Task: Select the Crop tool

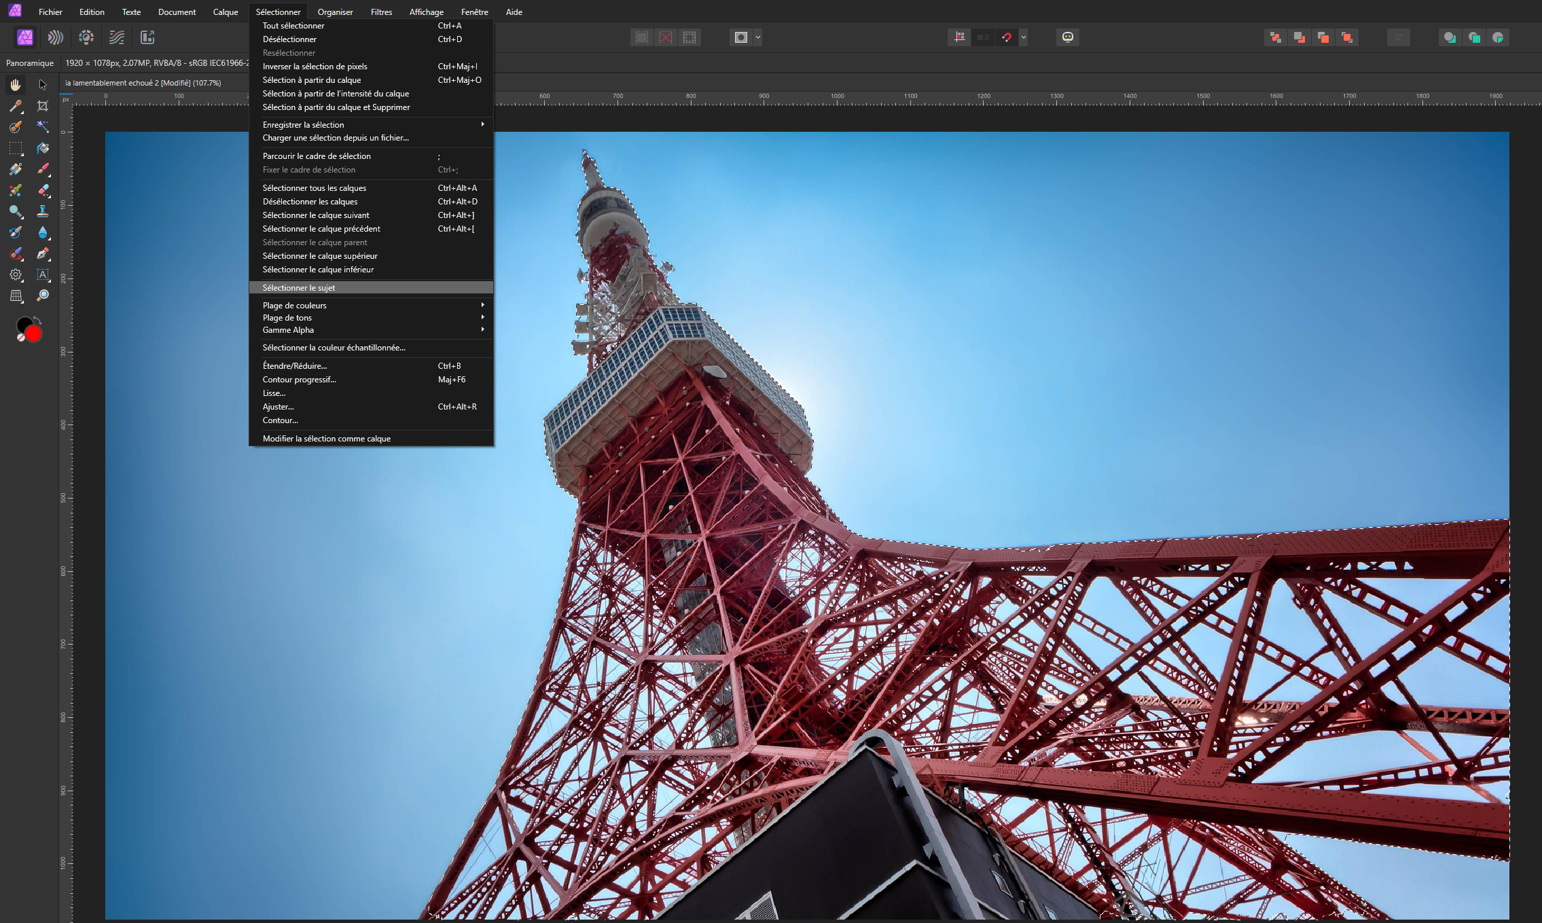Action: click(x=43, y=106)
